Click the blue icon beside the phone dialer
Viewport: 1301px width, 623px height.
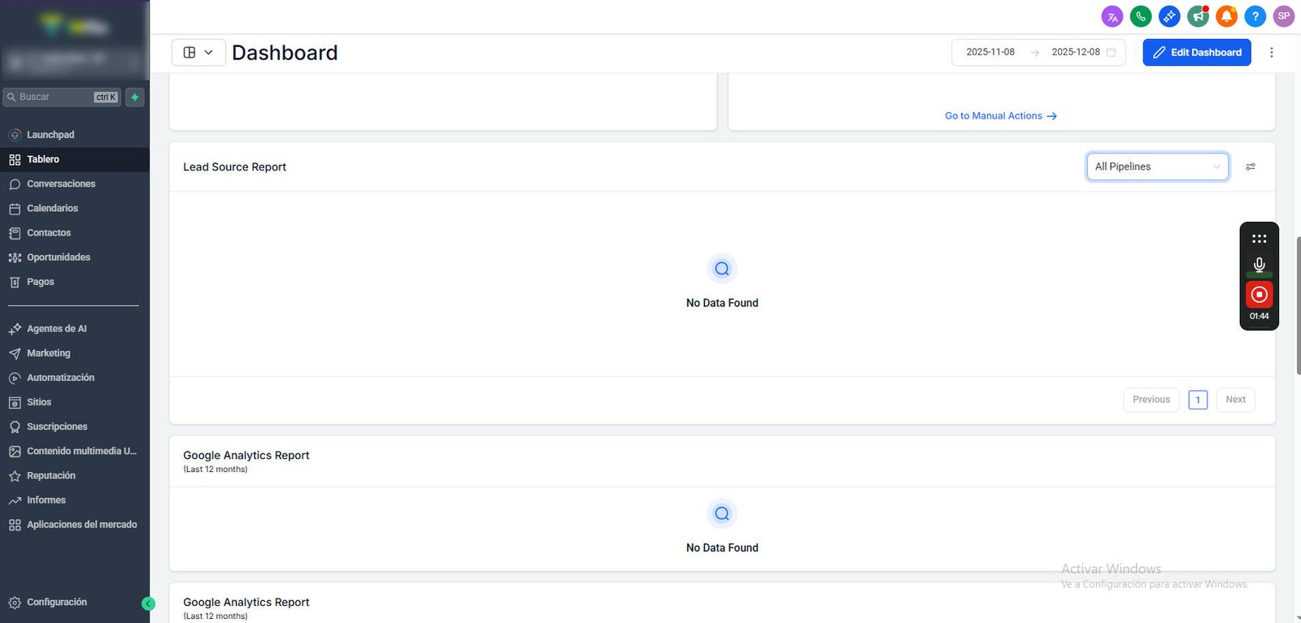[x=1169, y=16]
